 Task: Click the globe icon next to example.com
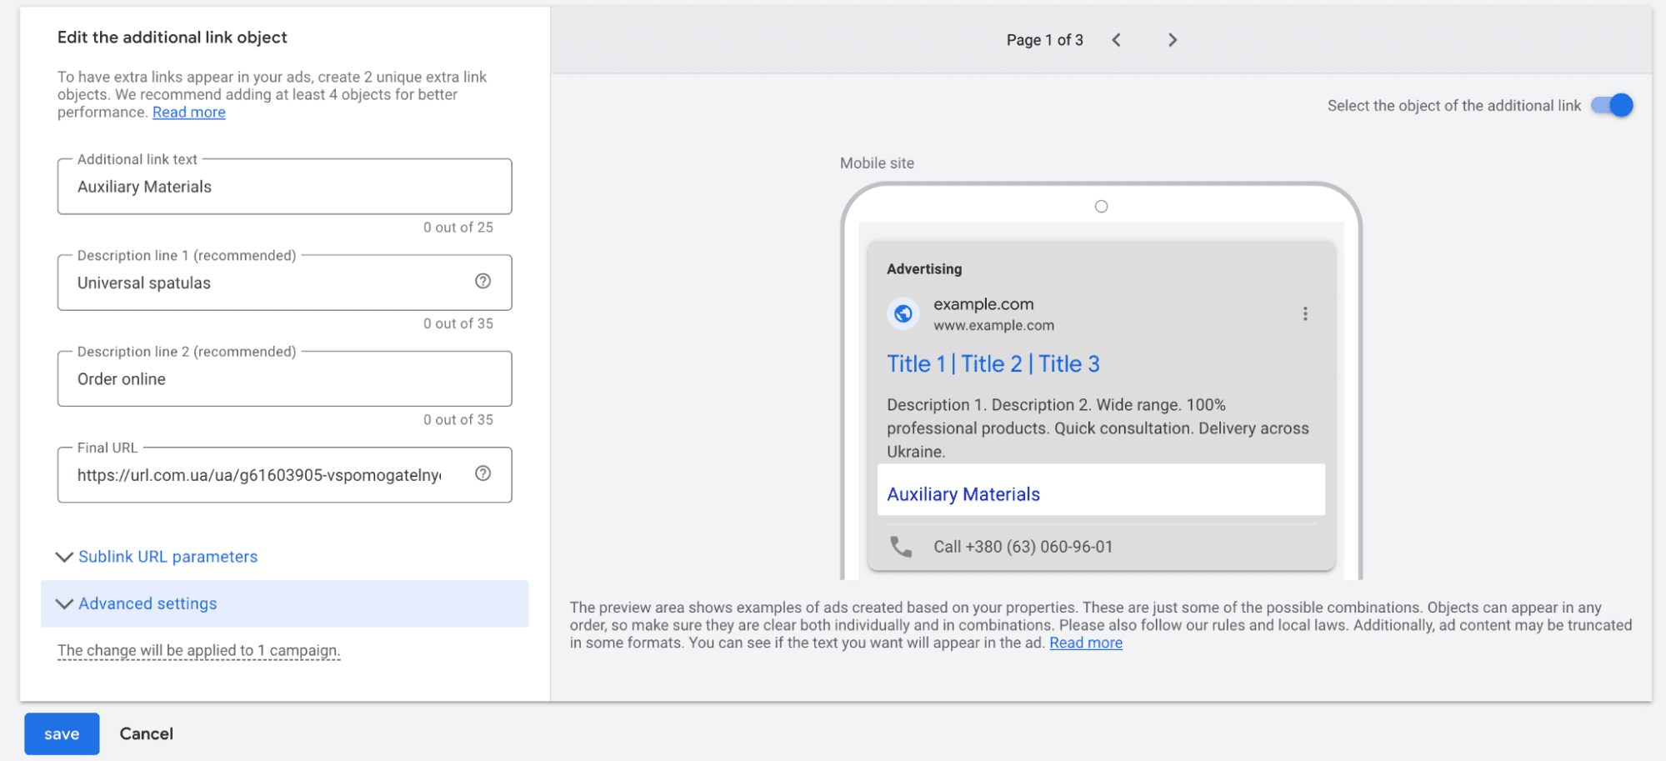(x=903, y=313)
